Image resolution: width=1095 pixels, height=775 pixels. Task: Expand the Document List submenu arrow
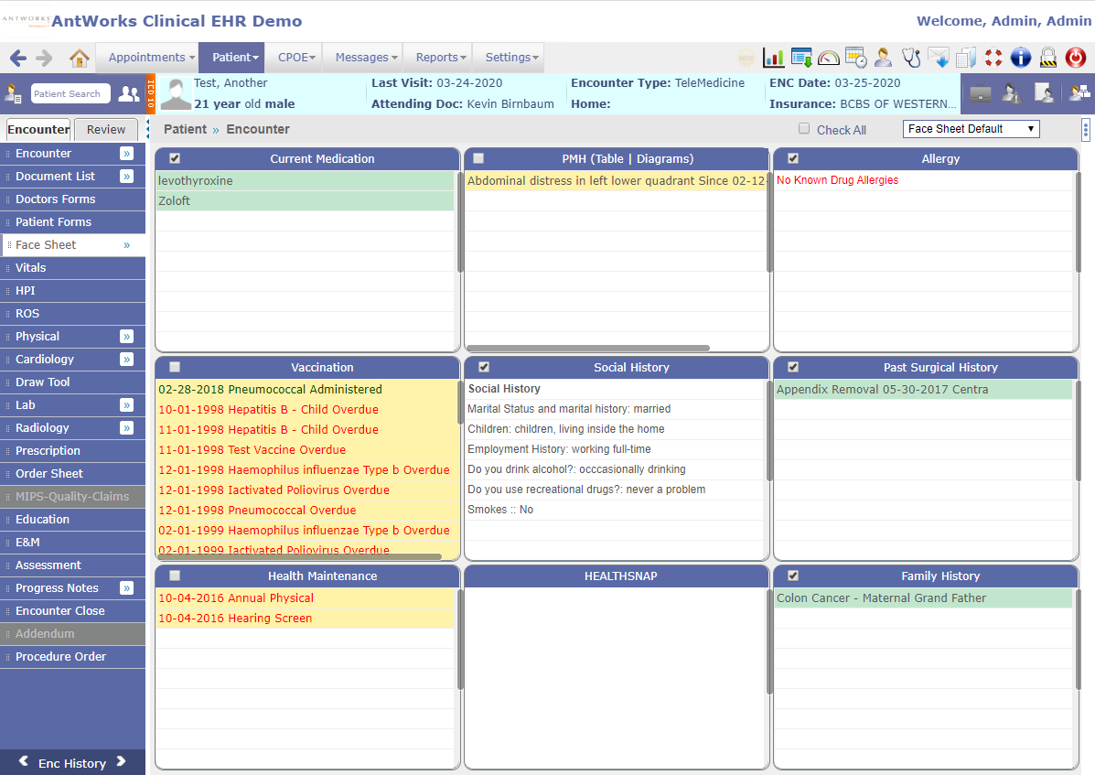(126, 177)
